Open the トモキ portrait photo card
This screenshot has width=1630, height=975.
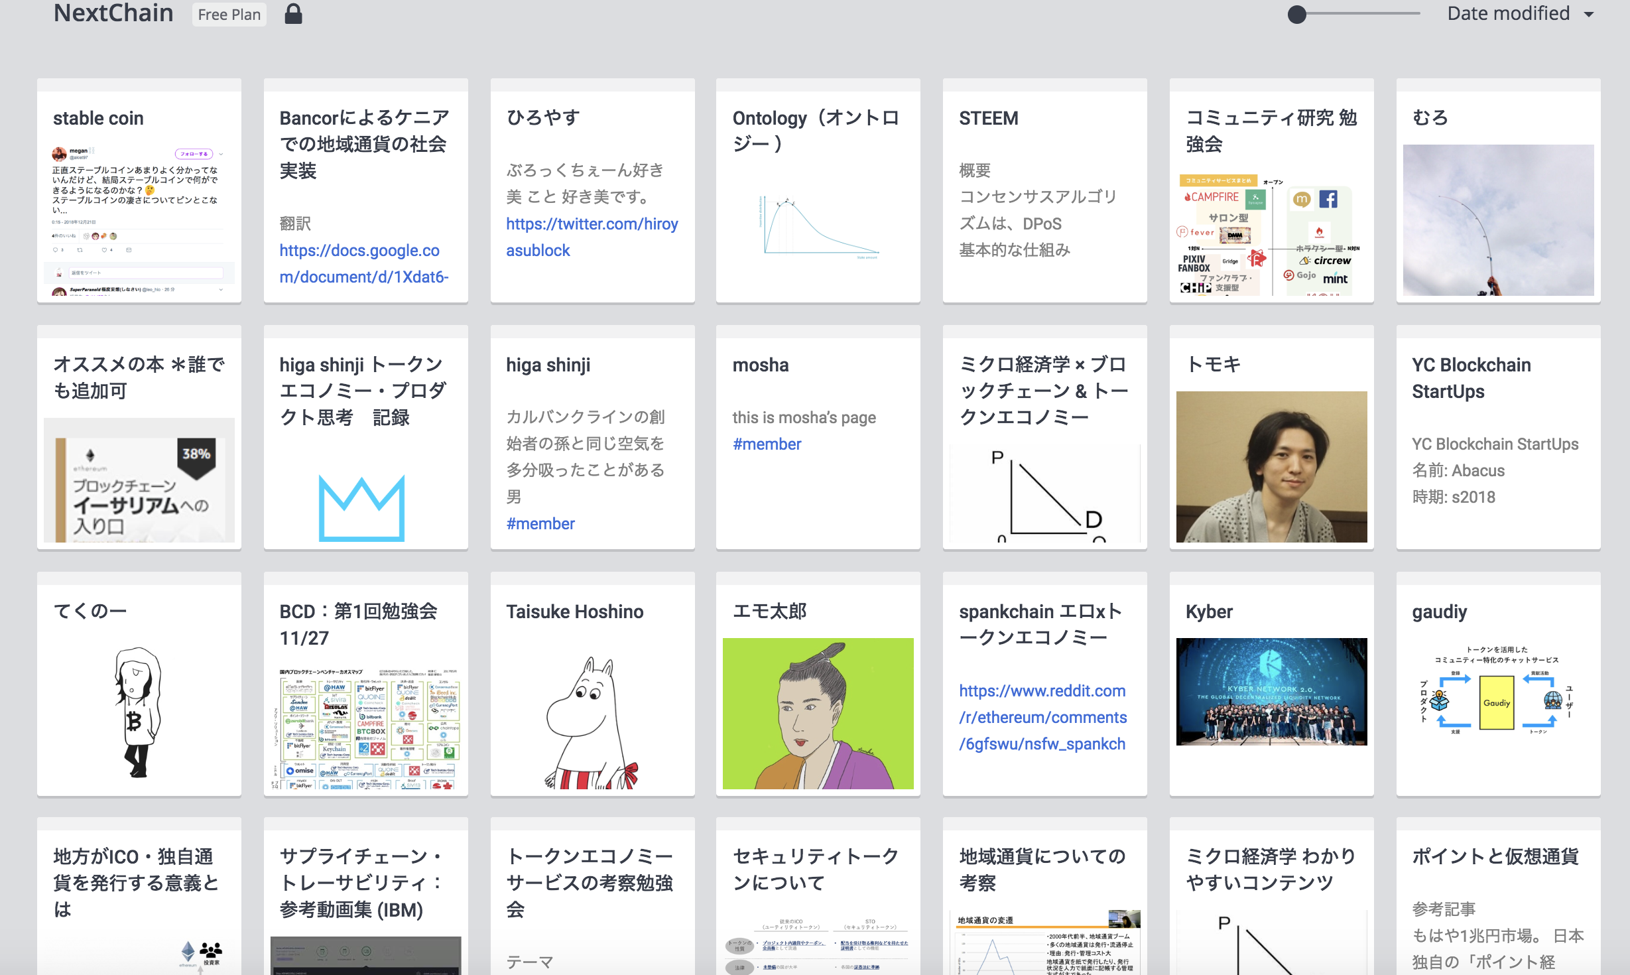pyautogui.click(x=1271, y=466)
